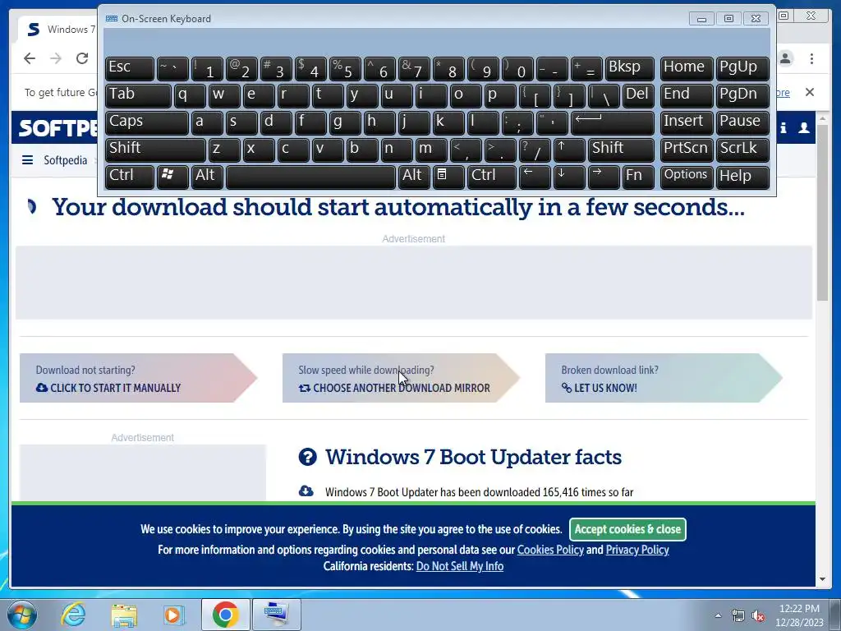This screenshot has height=631, width=841.
Task: Open the keyboard Options
Action: pos(687,177)
